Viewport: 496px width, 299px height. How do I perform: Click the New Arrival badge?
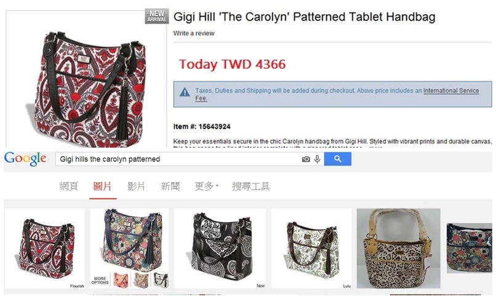coord(156,16)
